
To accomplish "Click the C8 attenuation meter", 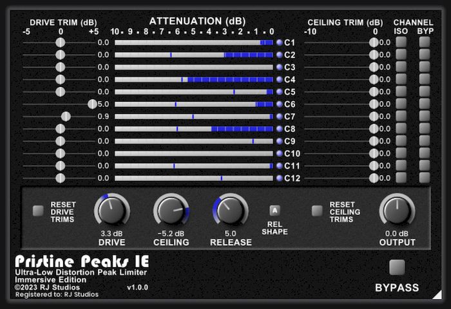I will (194, 129).
